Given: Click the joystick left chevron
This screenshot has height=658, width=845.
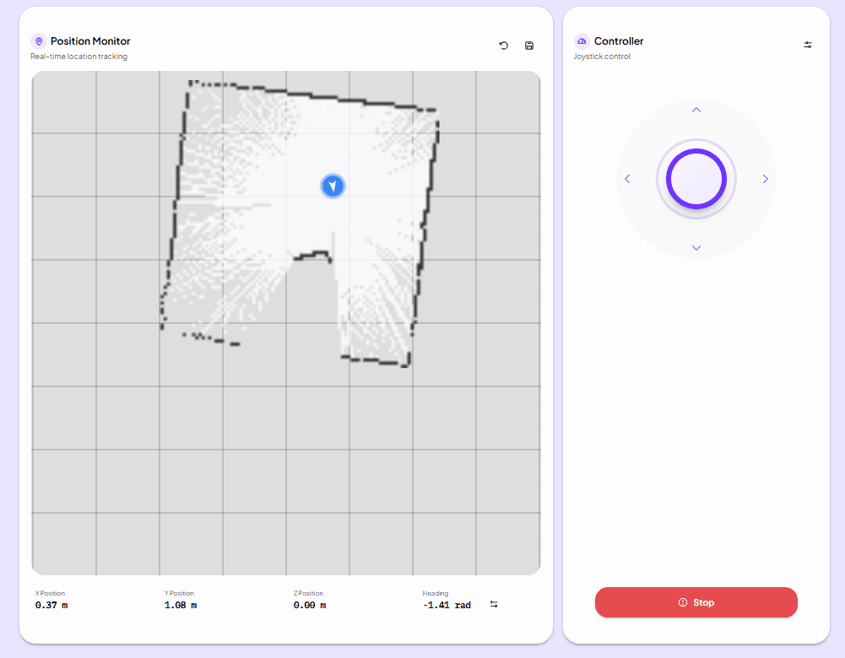Looking at the screenshot, I should pos(627,179).
